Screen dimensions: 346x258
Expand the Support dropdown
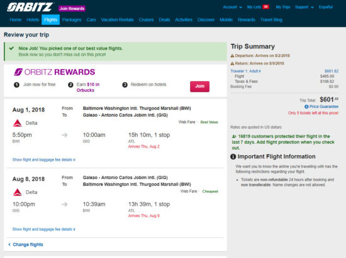point(304,7)
